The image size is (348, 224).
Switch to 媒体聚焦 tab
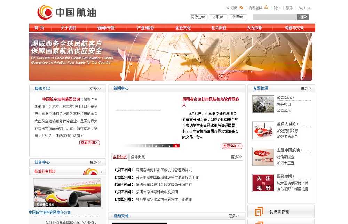[138, 157]
